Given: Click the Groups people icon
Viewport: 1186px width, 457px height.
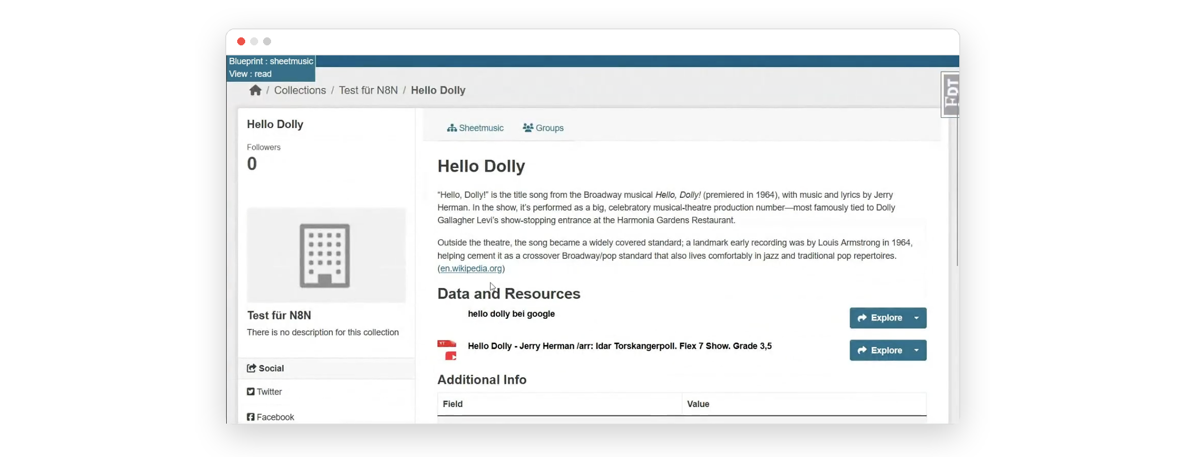Looking at the screenshot, I should click(528, 128).
